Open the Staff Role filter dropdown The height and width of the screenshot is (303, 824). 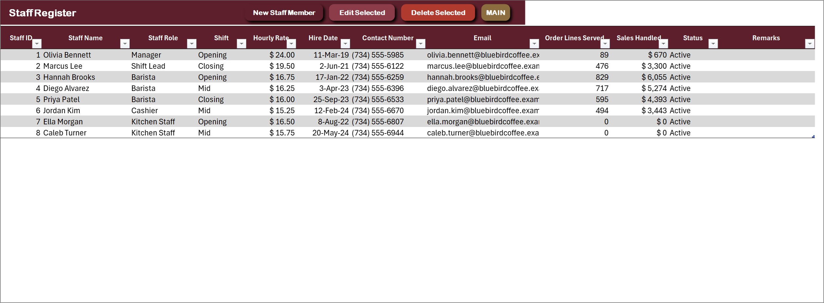192,44
